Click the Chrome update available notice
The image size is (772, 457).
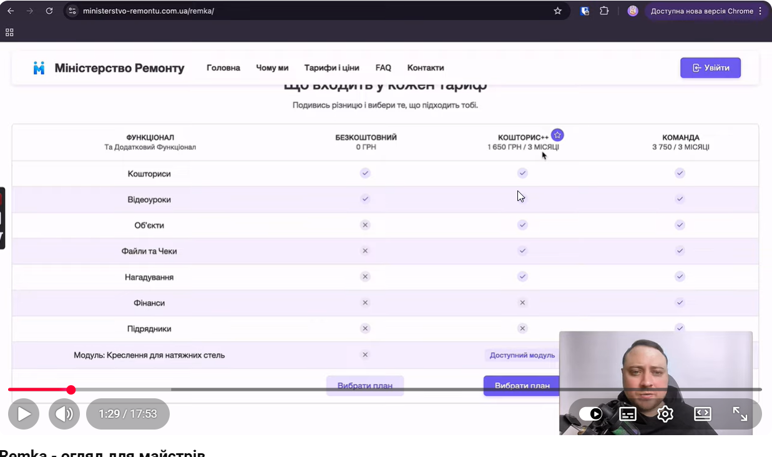pos(701,11)
